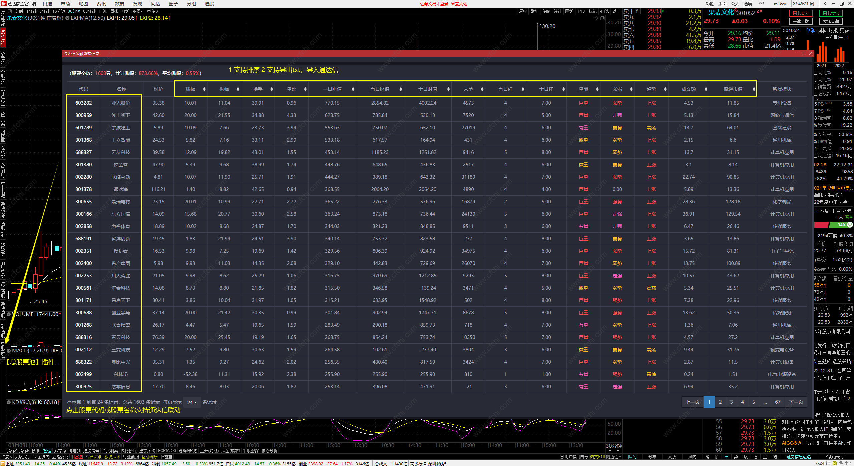Go to 下一页 of stock list
854x466 pixels.
click(x=796, y=402)
